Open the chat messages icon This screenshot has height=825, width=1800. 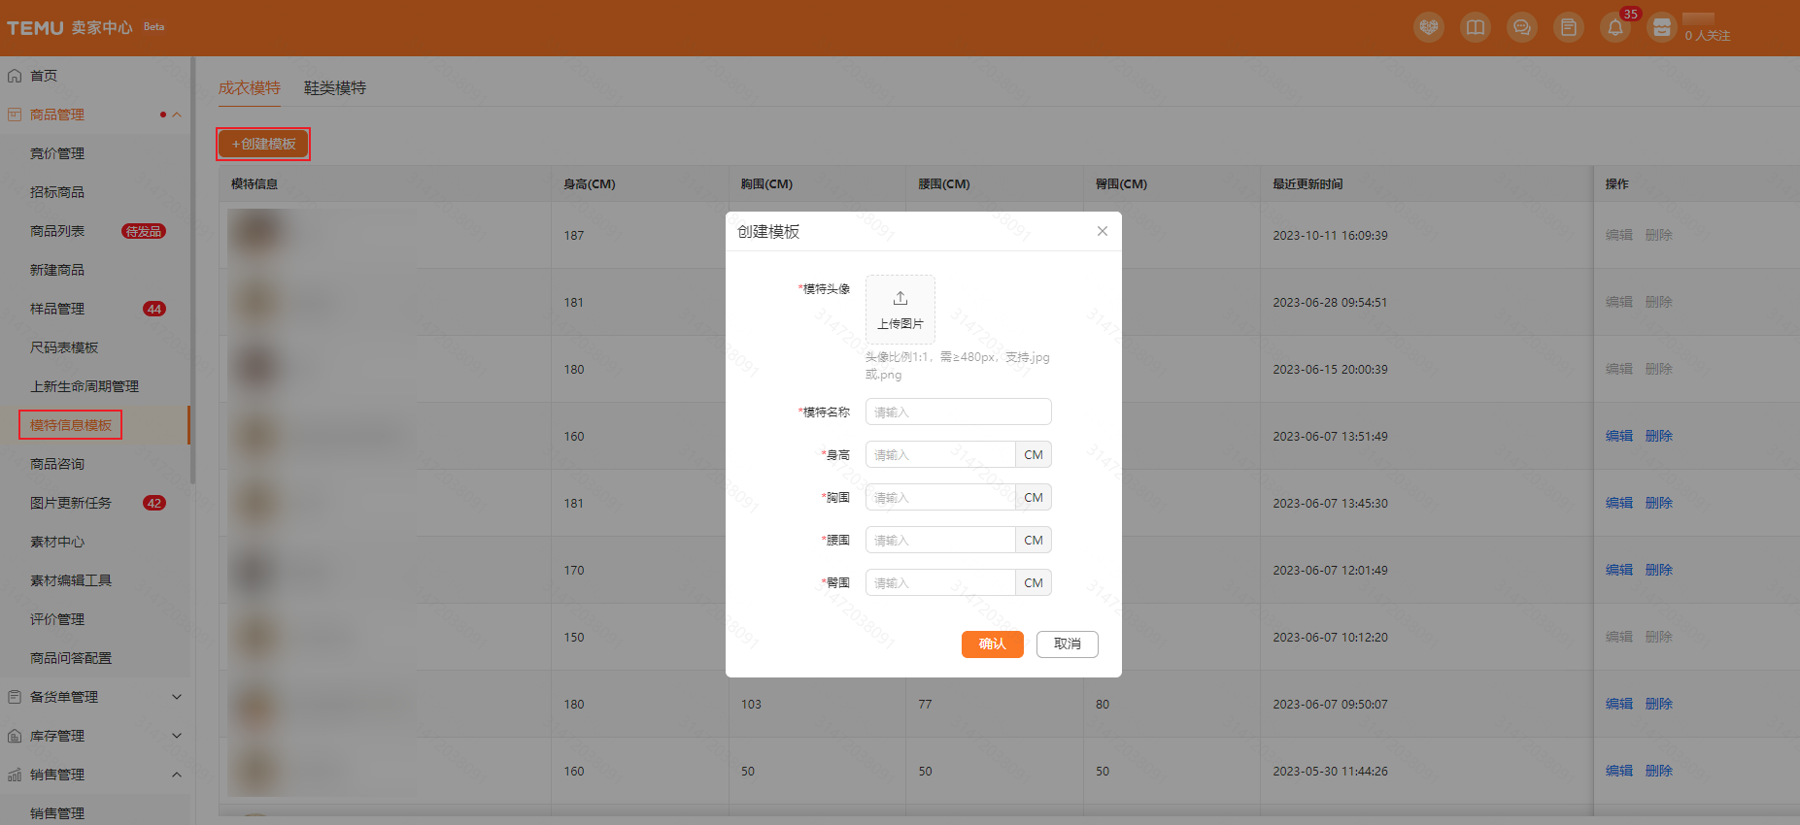click(1521, 28)
